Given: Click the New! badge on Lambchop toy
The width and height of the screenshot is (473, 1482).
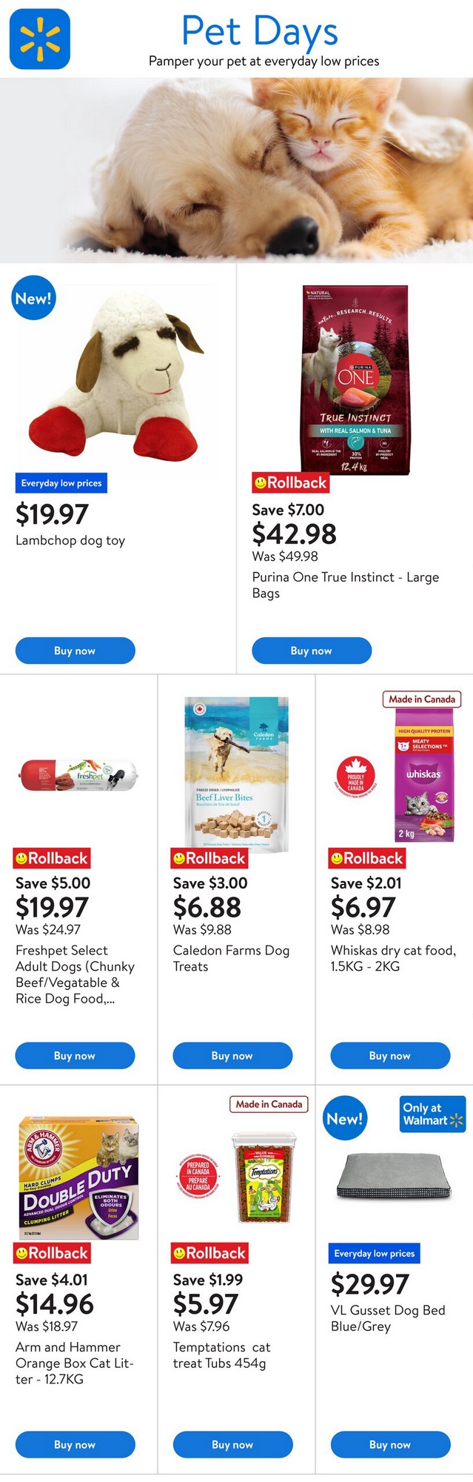Looking at the screenshot, I should coord(33,298).
